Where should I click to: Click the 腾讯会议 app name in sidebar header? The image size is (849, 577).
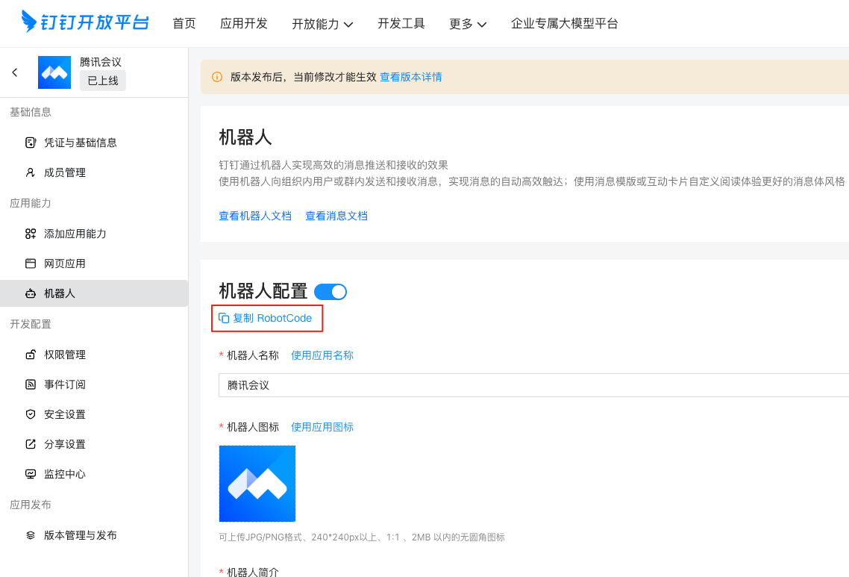pos(101,62)
